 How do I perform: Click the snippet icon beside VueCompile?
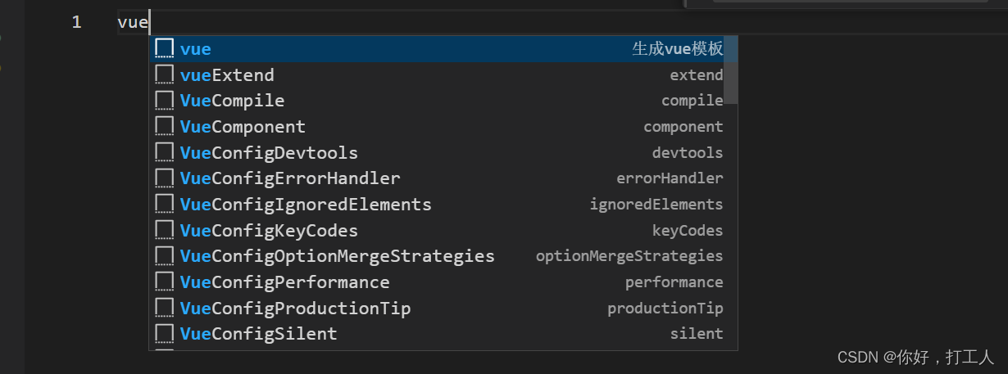(x=164, y=101)
